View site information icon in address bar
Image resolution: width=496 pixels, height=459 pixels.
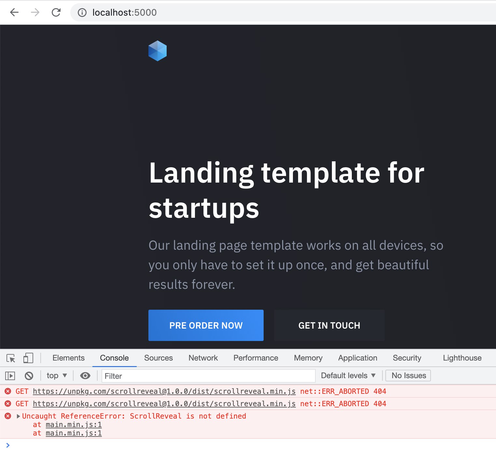82,13
